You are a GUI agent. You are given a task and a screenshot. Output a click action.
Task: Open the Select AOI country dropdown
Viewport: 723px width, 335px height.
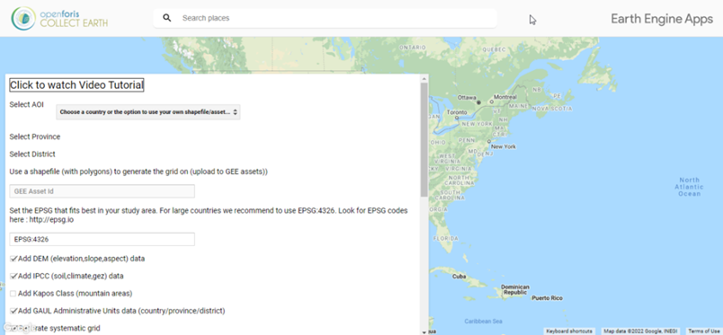[148, 112]
